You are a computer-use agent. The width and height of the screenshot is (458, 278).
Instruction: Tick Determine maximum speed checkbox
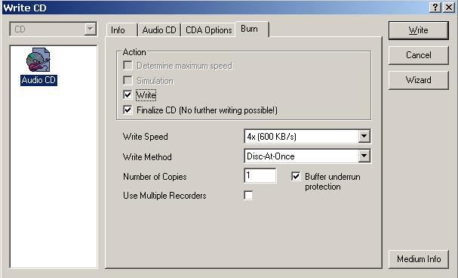128,66
